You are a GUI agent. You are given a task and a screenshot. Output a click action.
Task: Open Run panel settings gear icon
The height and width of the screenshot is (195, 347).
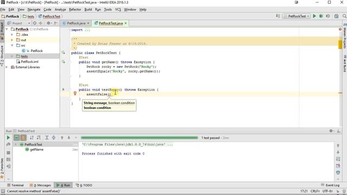tap(331, 131)
